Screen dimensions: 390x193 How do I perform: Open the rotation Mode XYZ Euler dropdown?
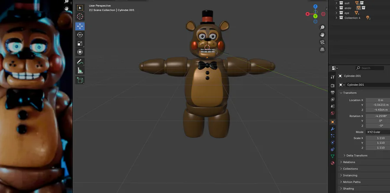pos(378,132)
